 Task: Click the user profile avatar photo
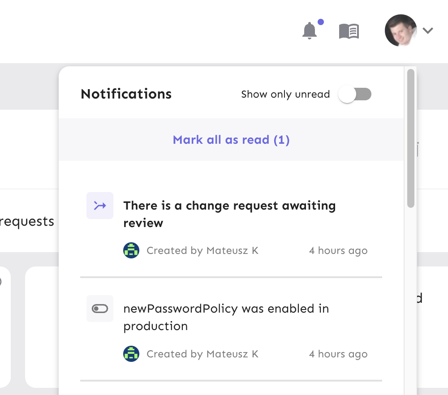[401, 30]
